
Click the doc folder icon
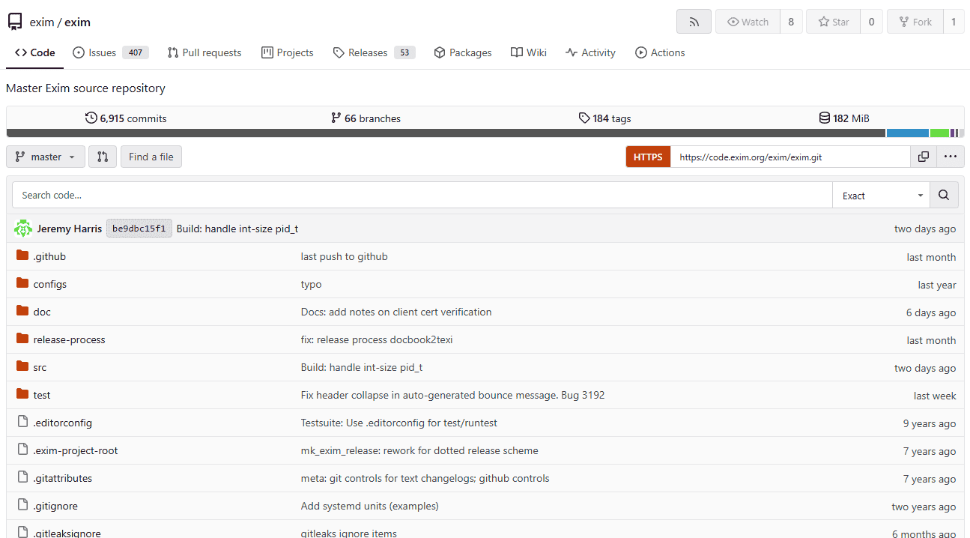click(22, 312)
